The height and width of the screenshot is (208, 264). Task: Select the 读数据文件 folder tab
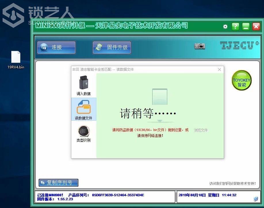click(84, 109)
